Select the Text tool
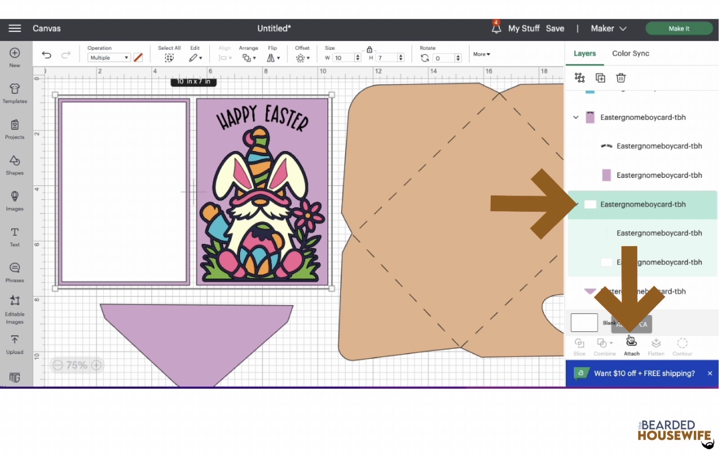The image size is (719, 457). (x=15, y=237)
